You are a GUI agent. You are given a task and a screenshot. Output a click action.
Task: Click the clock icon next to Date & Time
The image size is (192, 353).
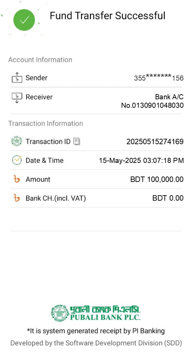coord(17,160)
